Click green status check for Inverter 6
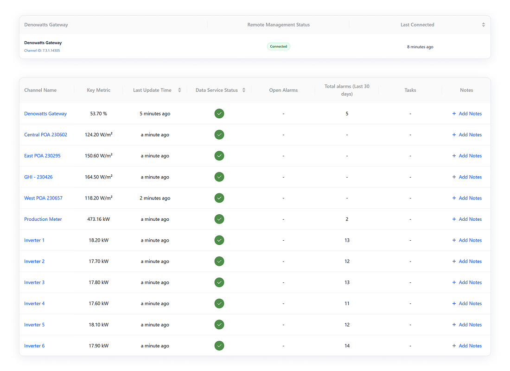The image size is (510, 371). coord(219,345)
